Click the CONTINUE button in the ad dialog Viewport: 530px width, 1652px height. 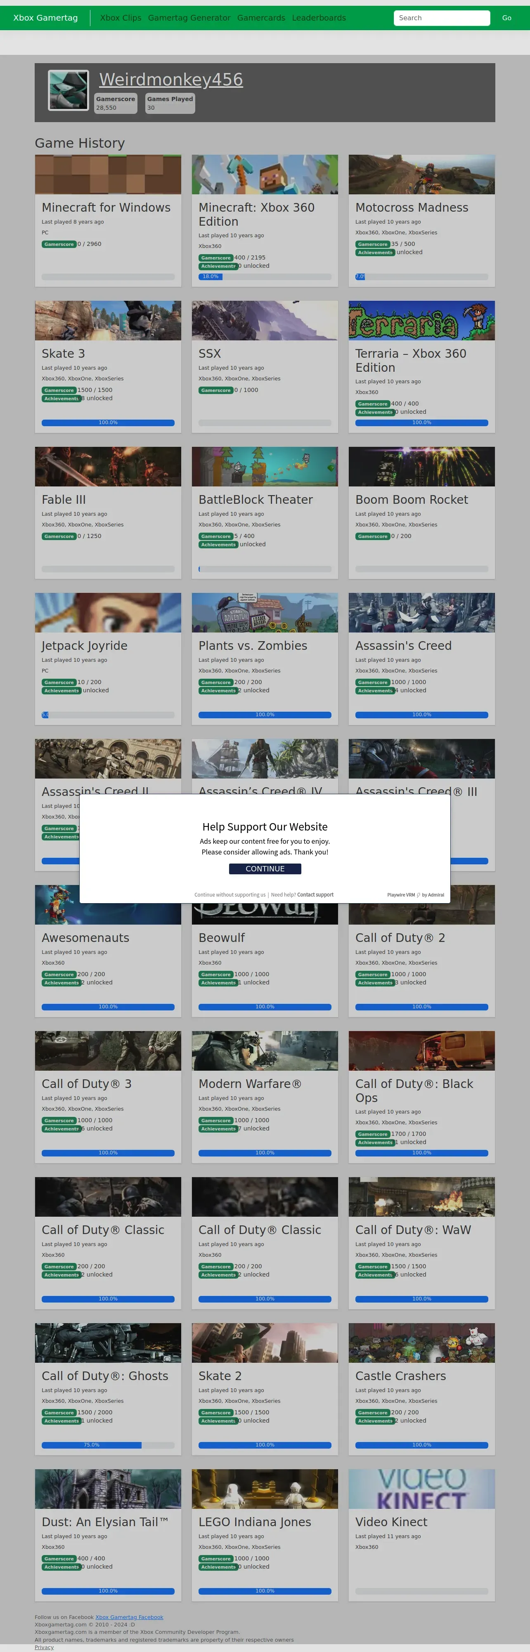point(265,868)
